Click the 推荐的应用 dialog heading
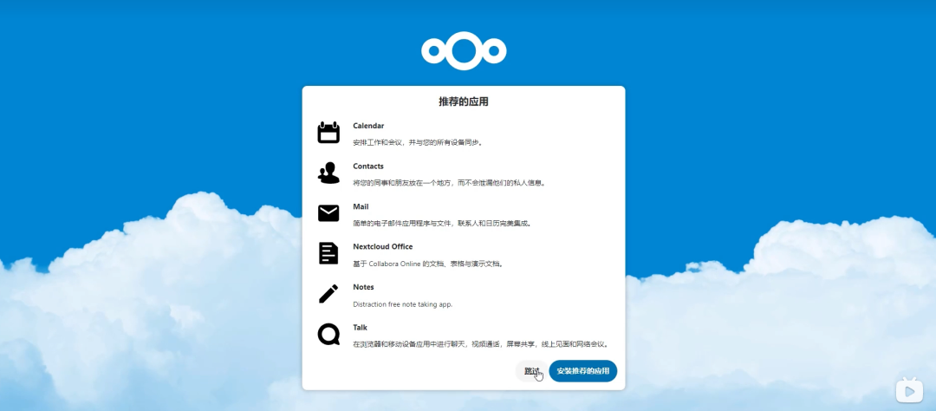Viewport: 936px width, 411px height. 464,101
